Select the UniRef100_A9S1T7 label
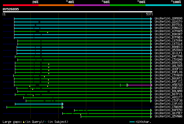 coord(168,98)
